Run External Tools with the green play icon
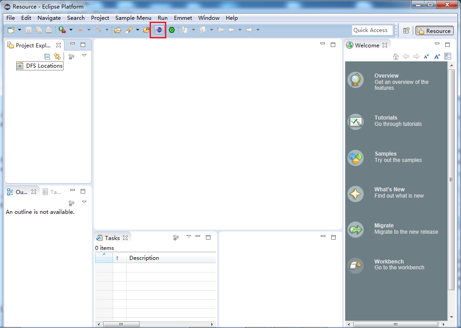The image size is (461, 328). pos(62,30)
